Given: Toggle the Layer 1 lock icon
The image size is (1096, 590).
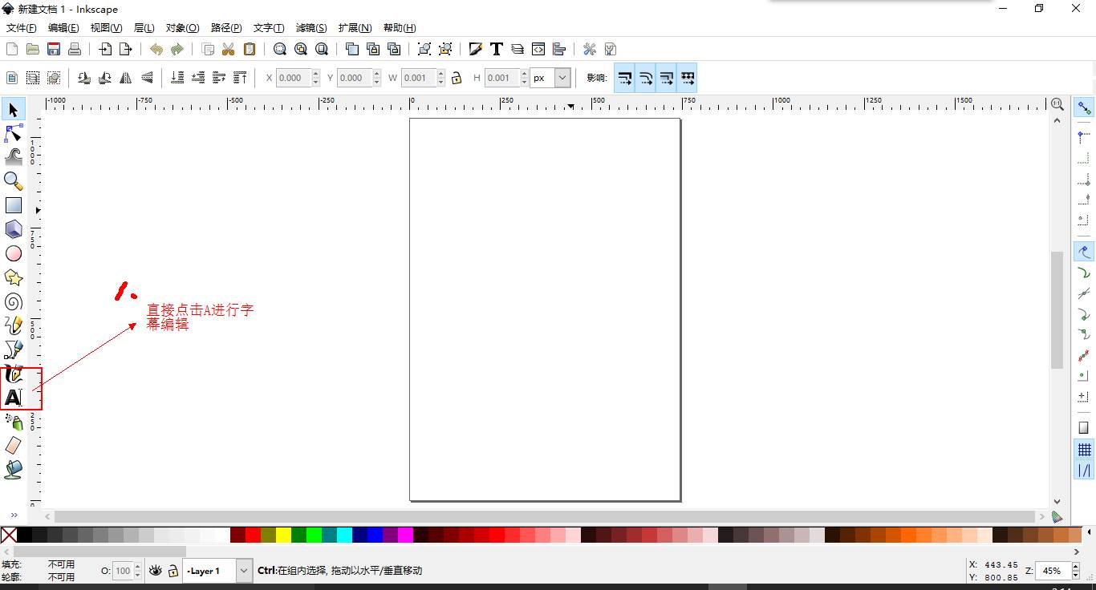Looking at the screenshot, I should (x=173, y=571).
